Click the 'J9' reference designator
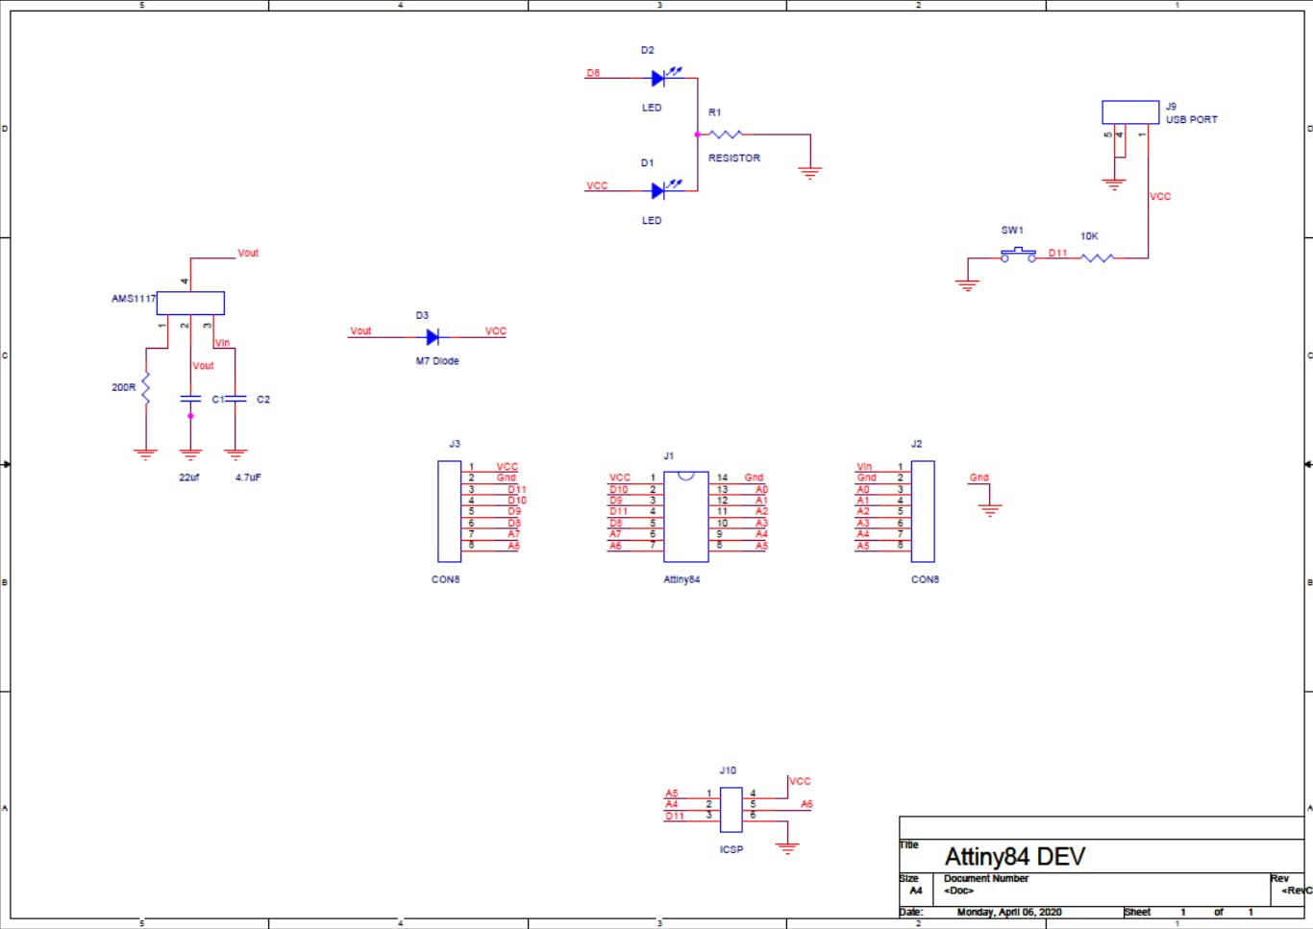Image resolution: width=1313 pixels, height=929 pixels. 1172,107
